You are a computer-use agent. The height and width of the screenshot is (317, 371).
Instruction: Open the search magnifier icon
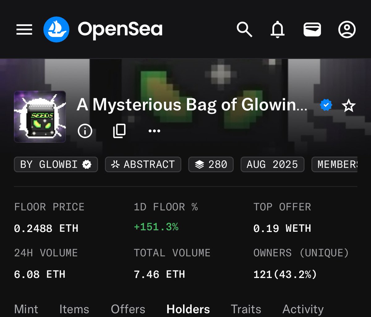pyautogui.click(x=244, y=30)
